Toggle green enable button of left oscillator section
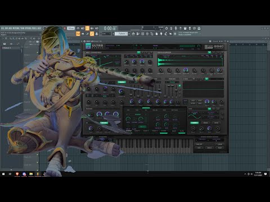270x202 pixels. (138, 53)
